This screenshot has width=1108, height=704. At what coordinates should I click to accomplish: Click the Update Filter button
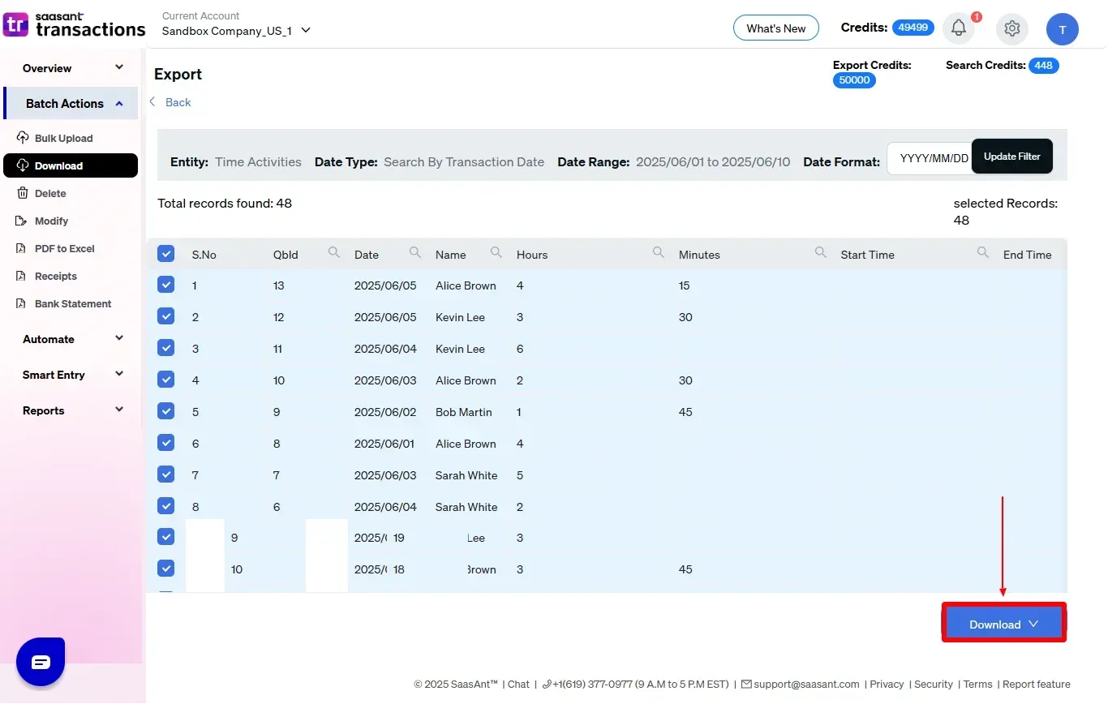click(1012, 156)
